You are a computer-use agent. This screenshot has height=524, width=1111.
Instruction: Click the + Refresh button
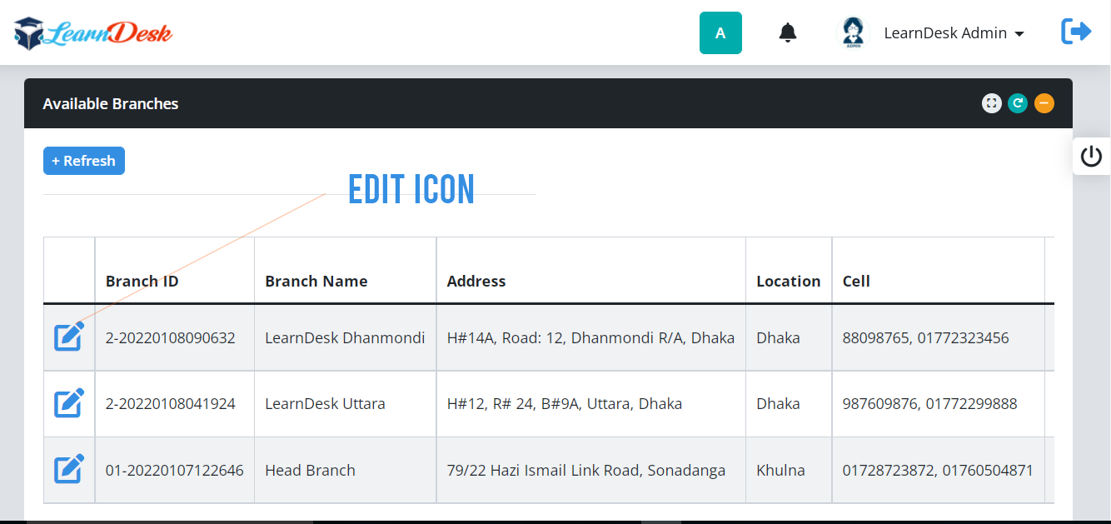[84, 161]
